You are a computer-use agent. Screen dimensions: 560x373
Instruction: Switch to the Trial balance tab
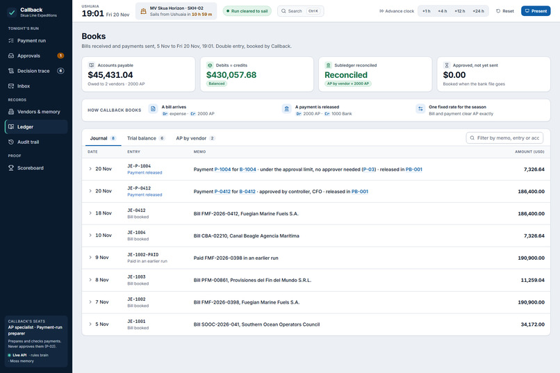[146, 138]
